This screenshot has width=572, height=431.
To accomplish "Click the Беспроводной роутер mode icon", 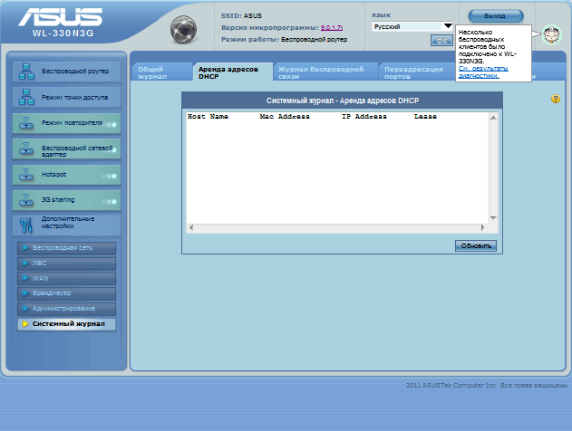I will pyautogui.click(x=26, y=71).
